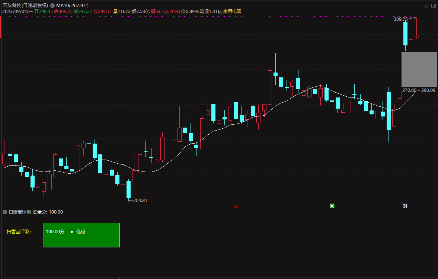
Task: Toggle the side panel layout icon
Action: click(x=434, y=6)
